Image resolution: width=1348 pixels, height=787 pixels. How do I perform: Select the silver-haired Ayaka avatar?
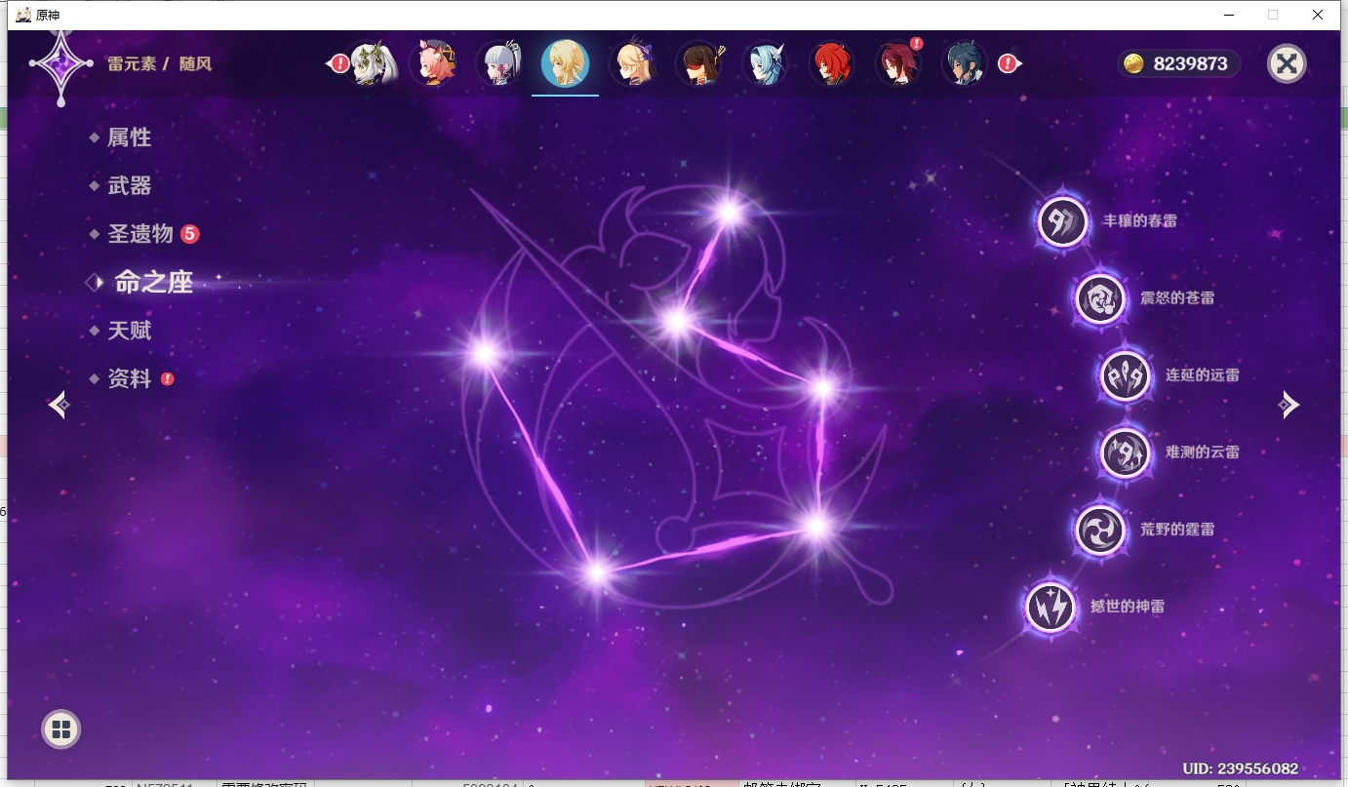coord(500,63)
